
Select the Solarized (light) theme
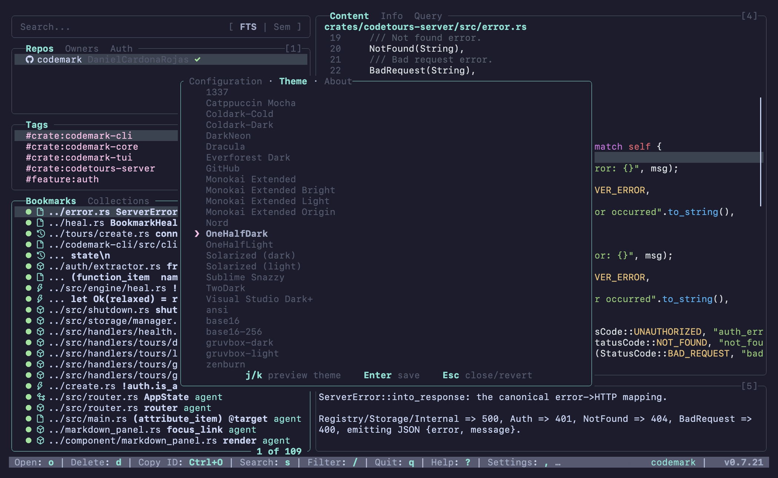254,266
